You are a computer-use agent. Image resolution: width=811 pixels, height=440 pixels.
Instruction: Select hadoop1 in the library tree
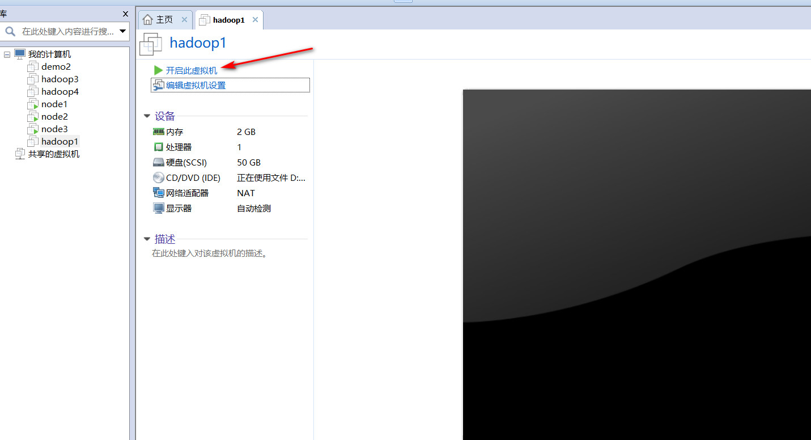coord(60,141)
